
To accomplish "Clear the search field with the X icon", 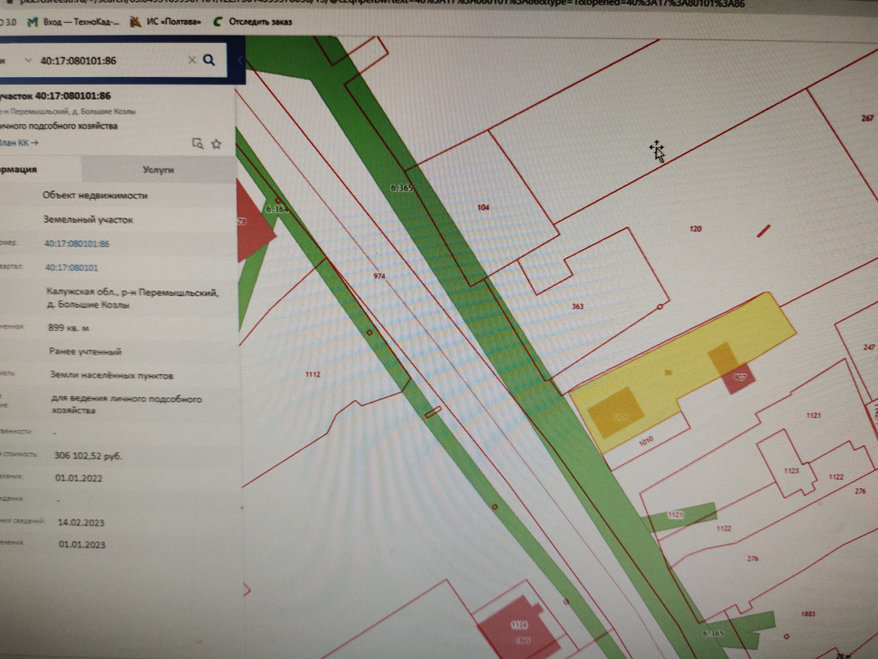I will tap(192, 60).
